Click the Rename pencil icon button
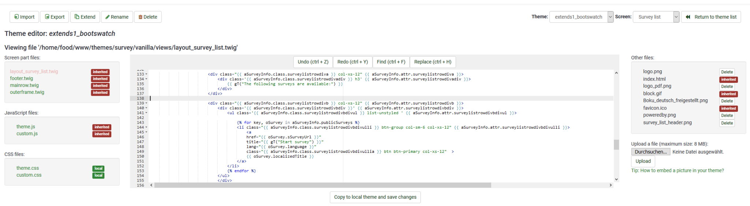The height and width of the screenshot is (206, 750). click(108, 17)
